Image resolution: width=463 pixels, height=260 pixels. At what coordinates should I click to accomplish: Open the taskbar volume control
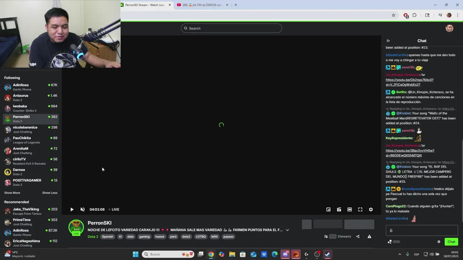[x=432, y=254]
